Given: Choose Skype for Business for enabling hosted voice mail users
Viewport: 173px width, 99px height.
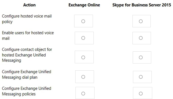Looking at the screenshot, I should coord(141,38).
